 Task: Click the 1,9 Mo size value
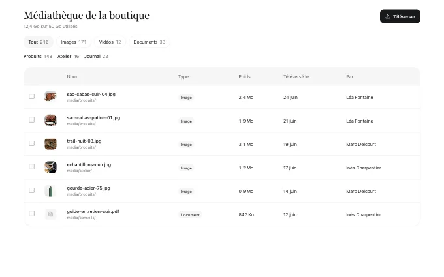[x=246, y=121]
